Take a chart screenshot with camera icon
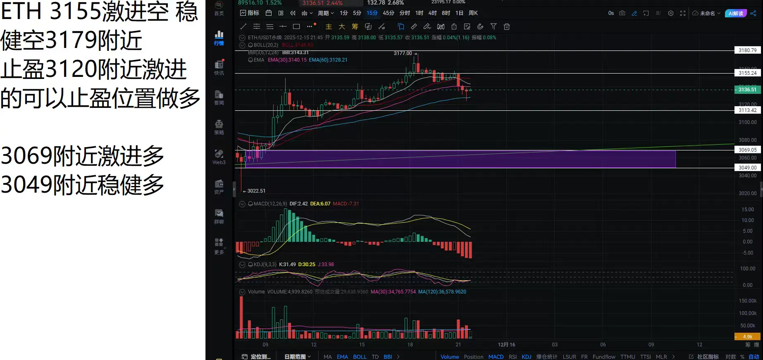Viewport: 763px width, 360px height. pyautogui.click(x=622, y=13)
